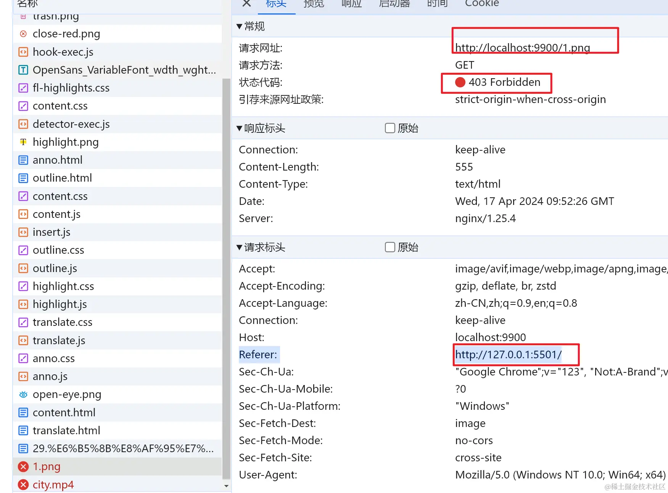Click the request URL localhost:9900/1.png
The width and height of the screenshot is (668, 493).
click(x=523, y=48)
